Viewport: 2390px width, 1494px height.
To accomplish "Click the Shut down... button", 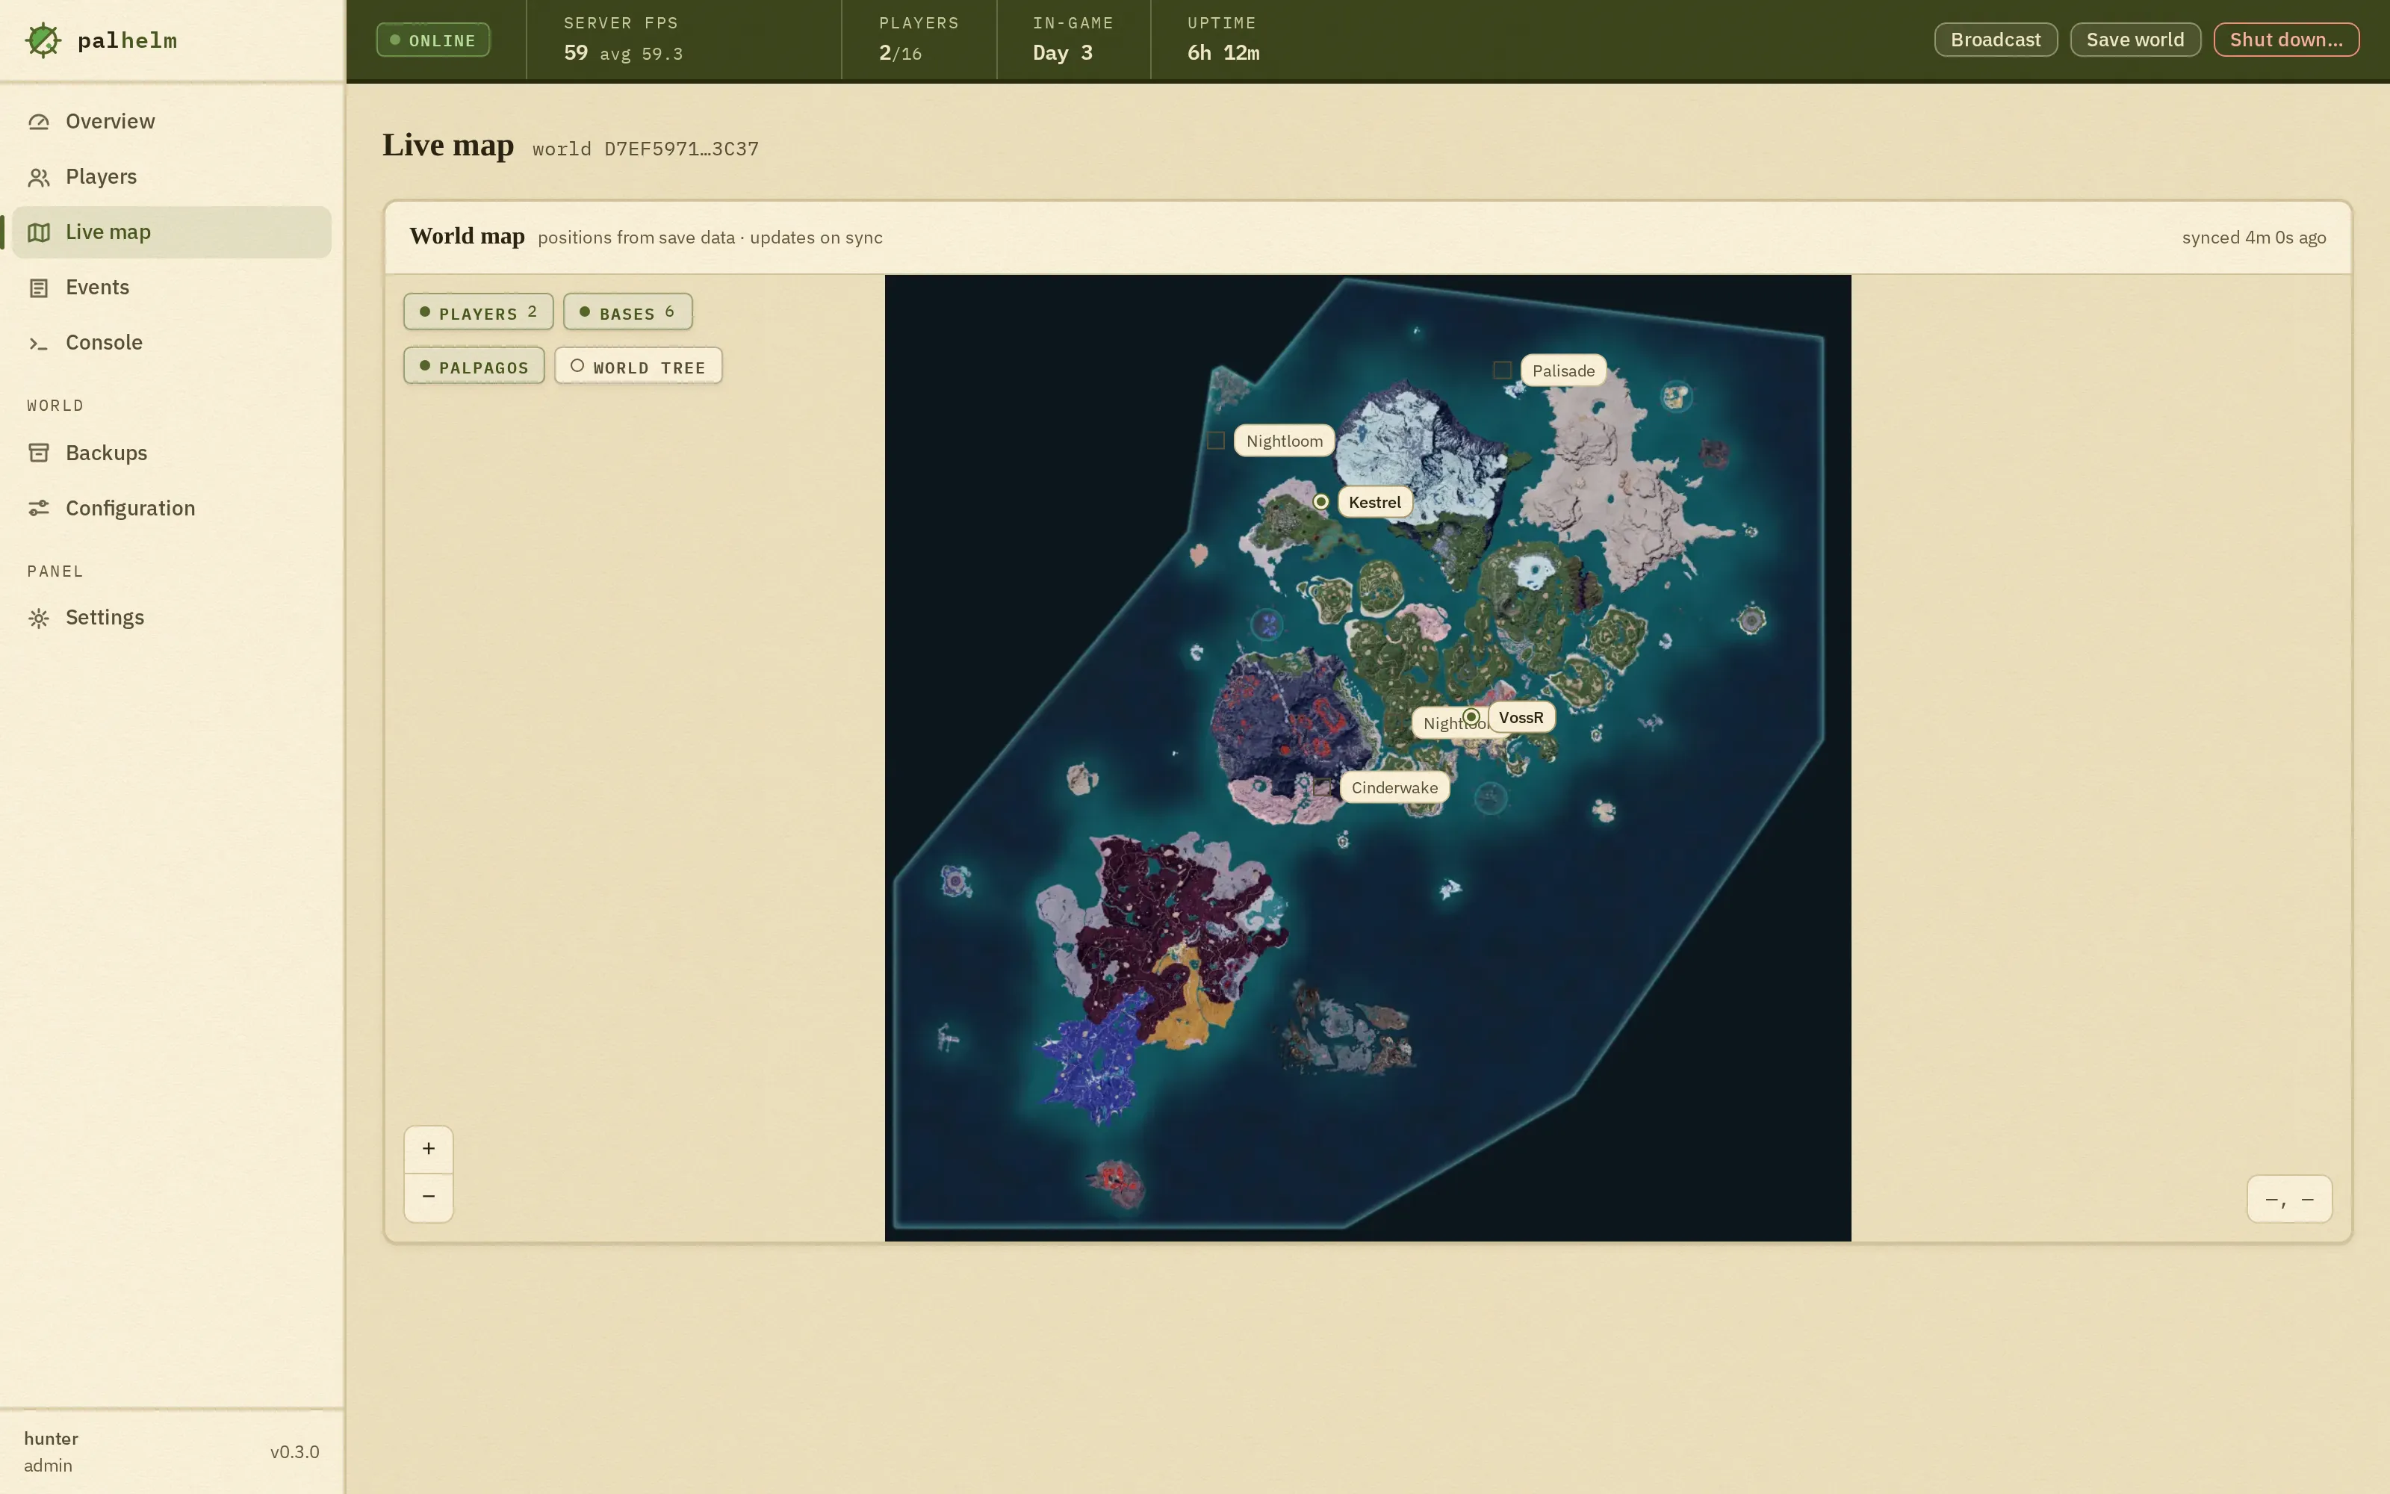I will pyautogui.click(x=2285, y=40).
